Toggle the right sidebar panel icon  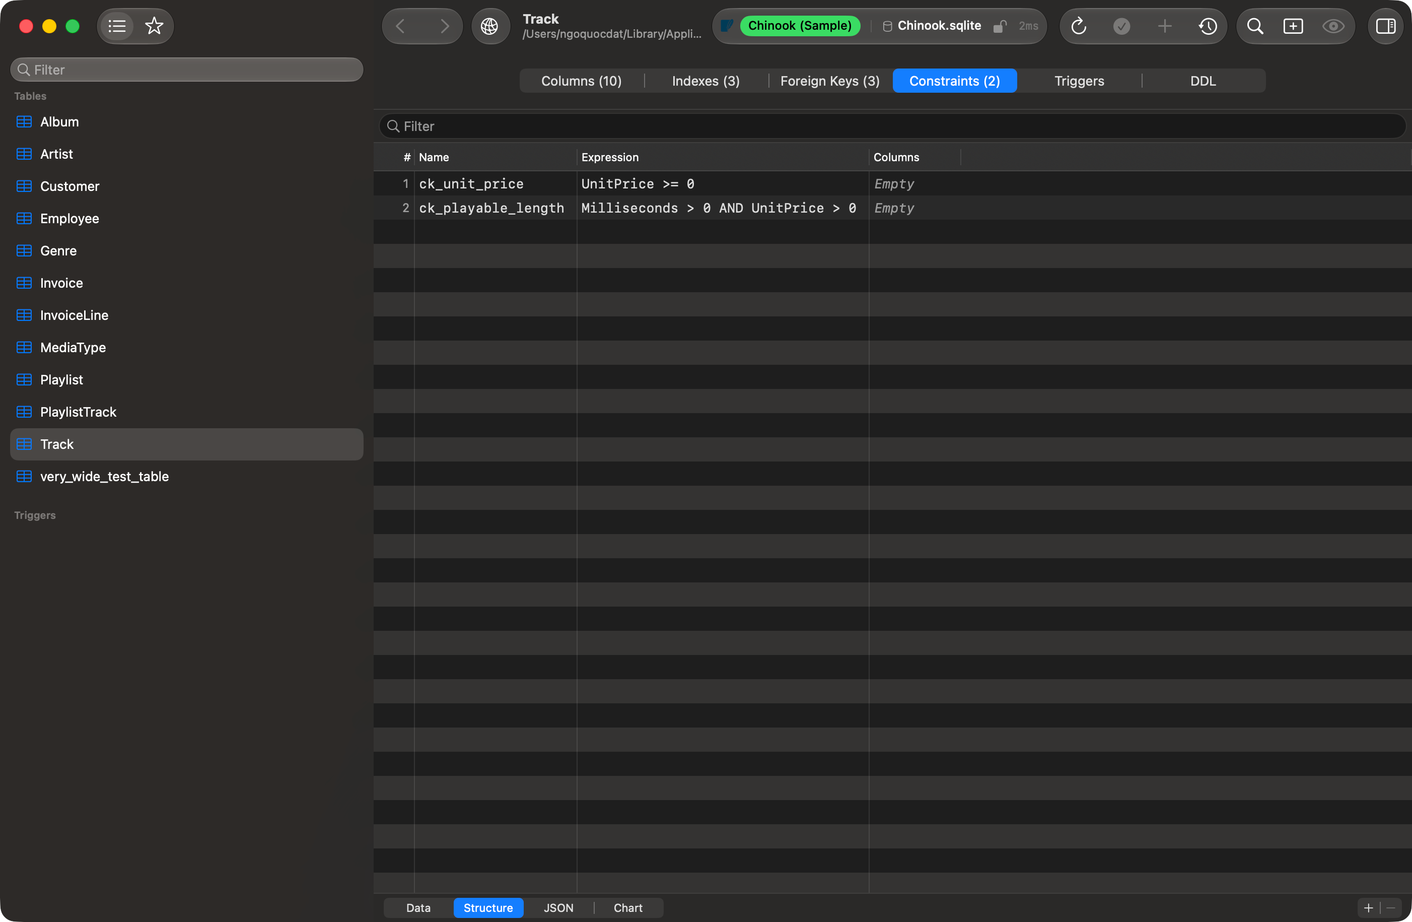pyautogui.click(x=1386, y=26)
